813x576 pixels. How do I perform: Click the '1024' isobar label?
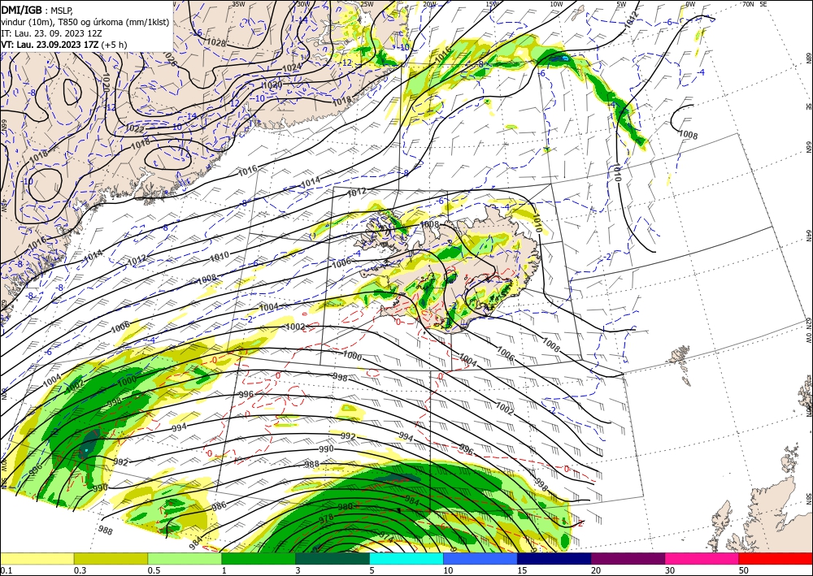(x=291, y=68)
